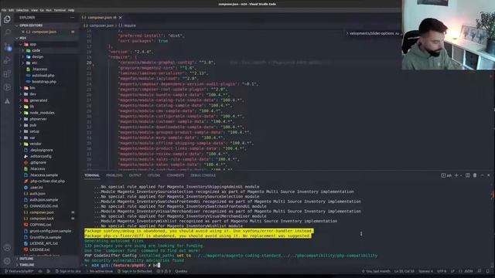
Task: Open the CHANGELOG.md file
Action: coord(46,206)
